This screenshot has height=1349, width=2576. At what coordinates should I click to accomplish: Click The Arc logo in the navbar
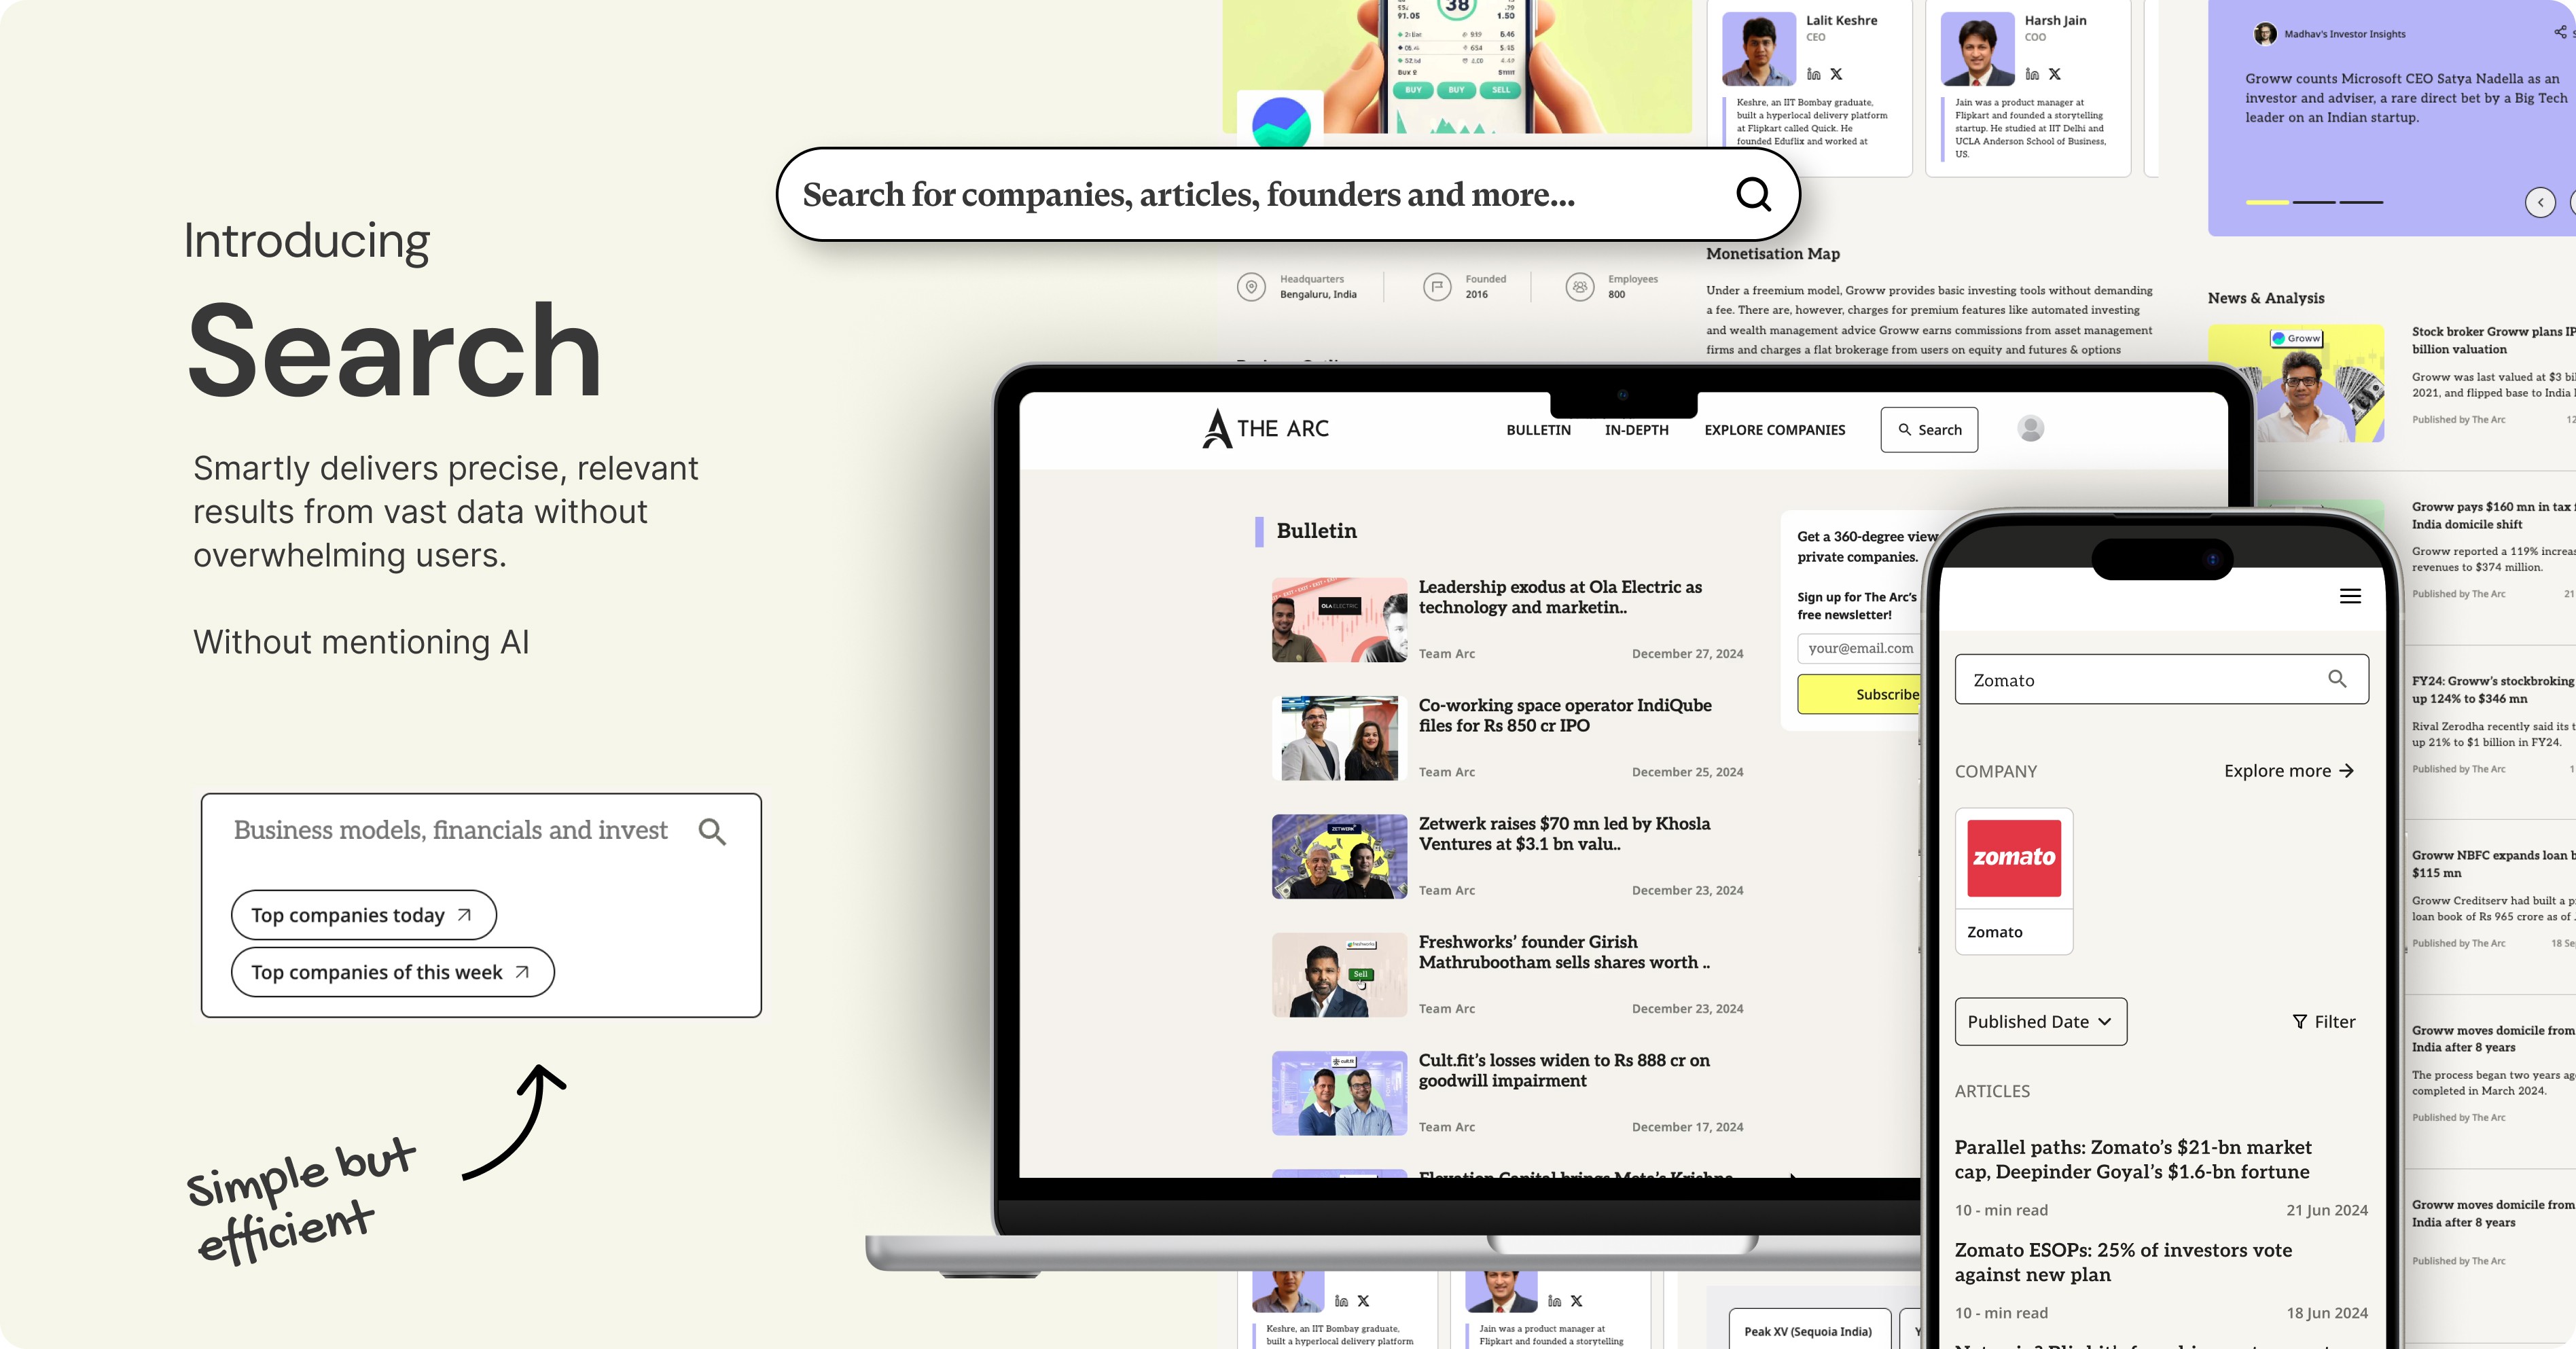(x=1265, y=429)
